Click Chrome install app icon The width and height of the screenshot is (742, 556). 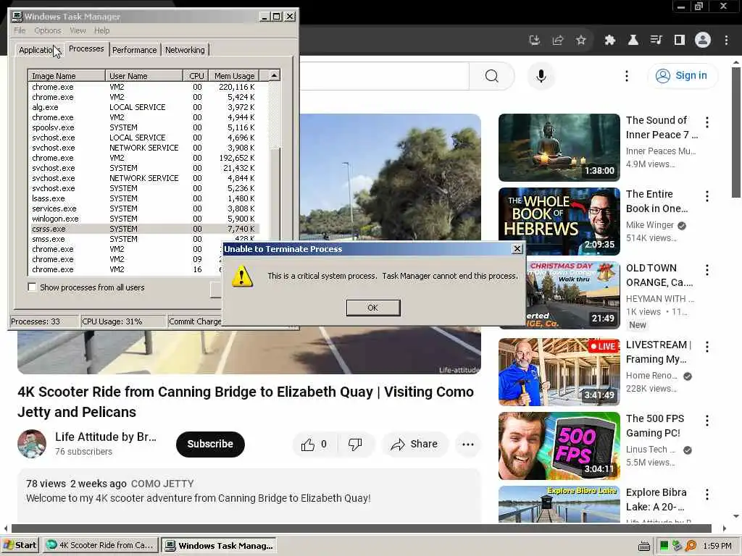tap(535, 41)
